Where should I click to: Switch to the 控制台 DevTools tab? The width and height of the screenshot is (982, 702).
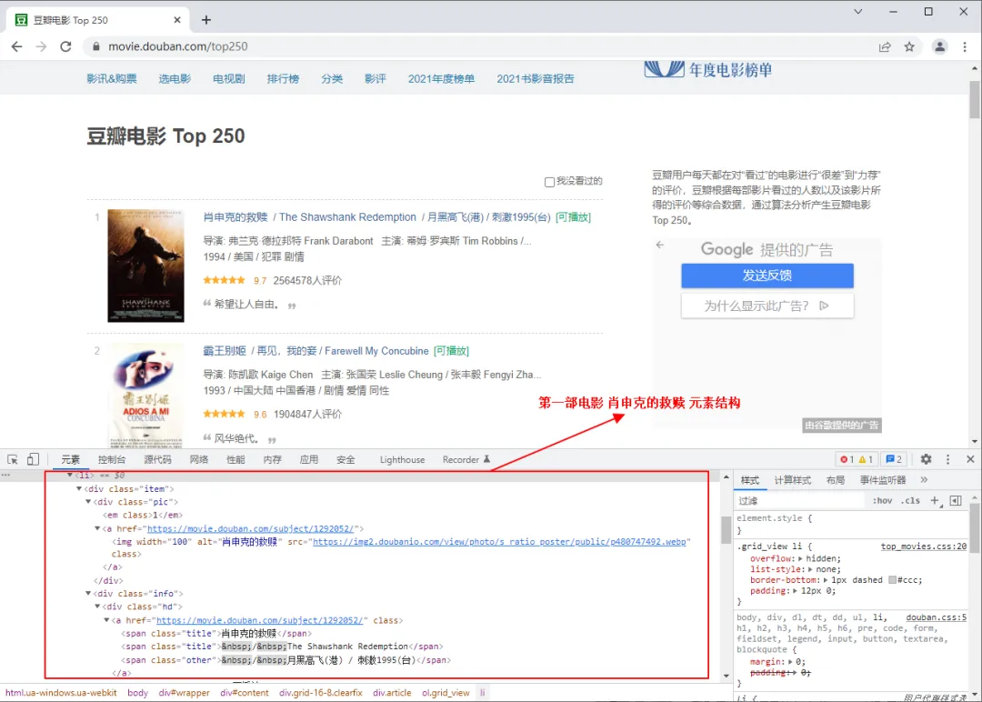[112, 459]
